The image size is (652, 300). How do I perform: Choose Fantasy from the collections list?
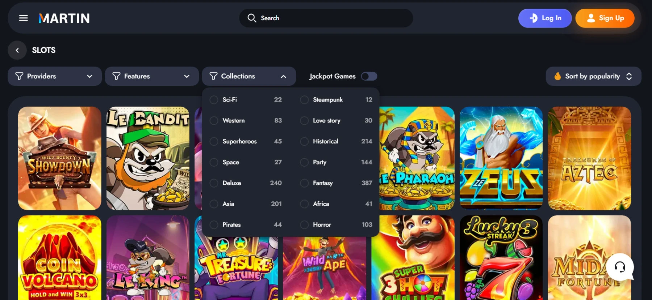click(322, 183)
